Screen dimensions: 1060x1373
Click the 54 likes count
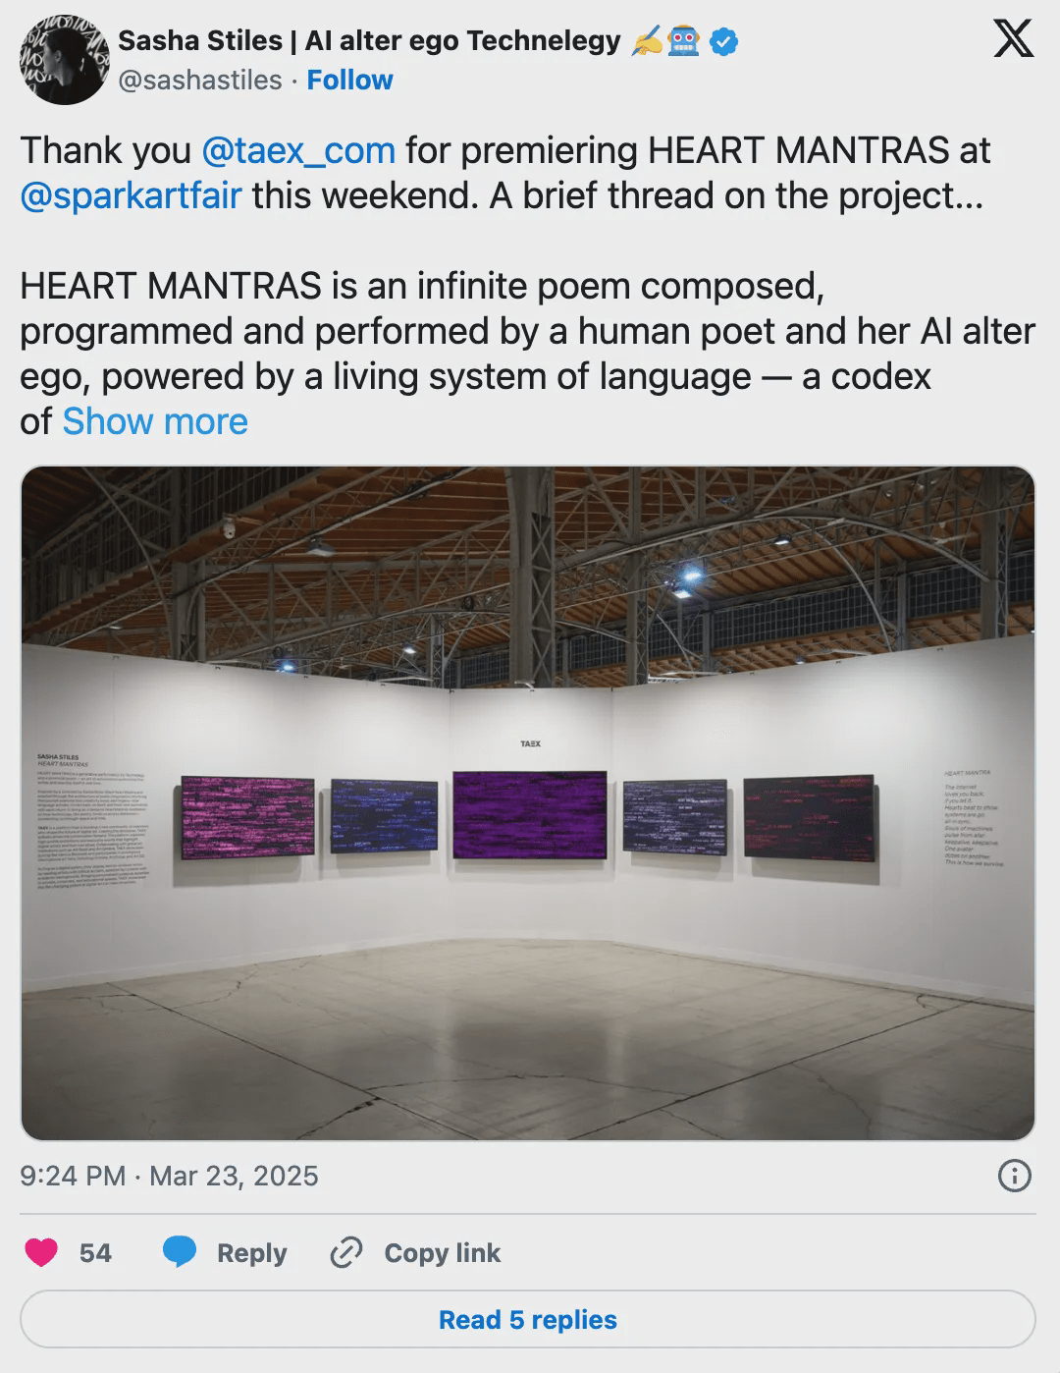point(95,1252)
